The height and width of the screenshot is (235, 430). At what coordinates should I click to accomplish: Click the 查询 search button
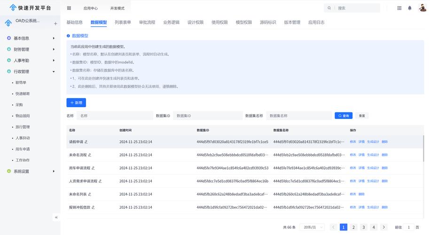pos(343,116)
